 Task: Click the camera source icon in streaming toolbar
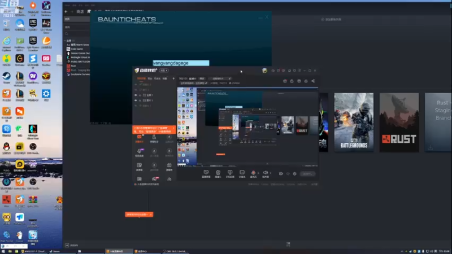click(x=218, y=173)
